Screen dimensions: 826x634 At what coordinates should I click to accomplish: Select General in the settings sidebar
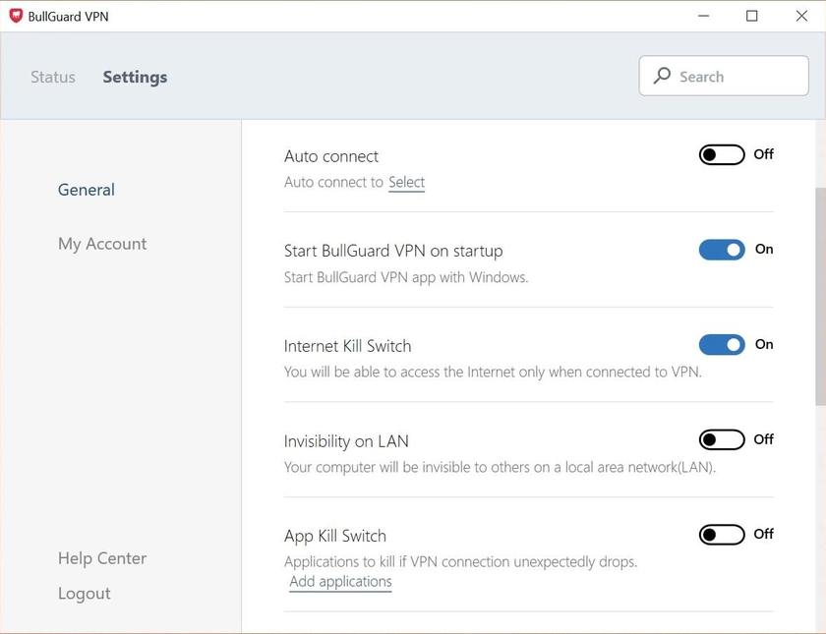[x=87, y=190]
